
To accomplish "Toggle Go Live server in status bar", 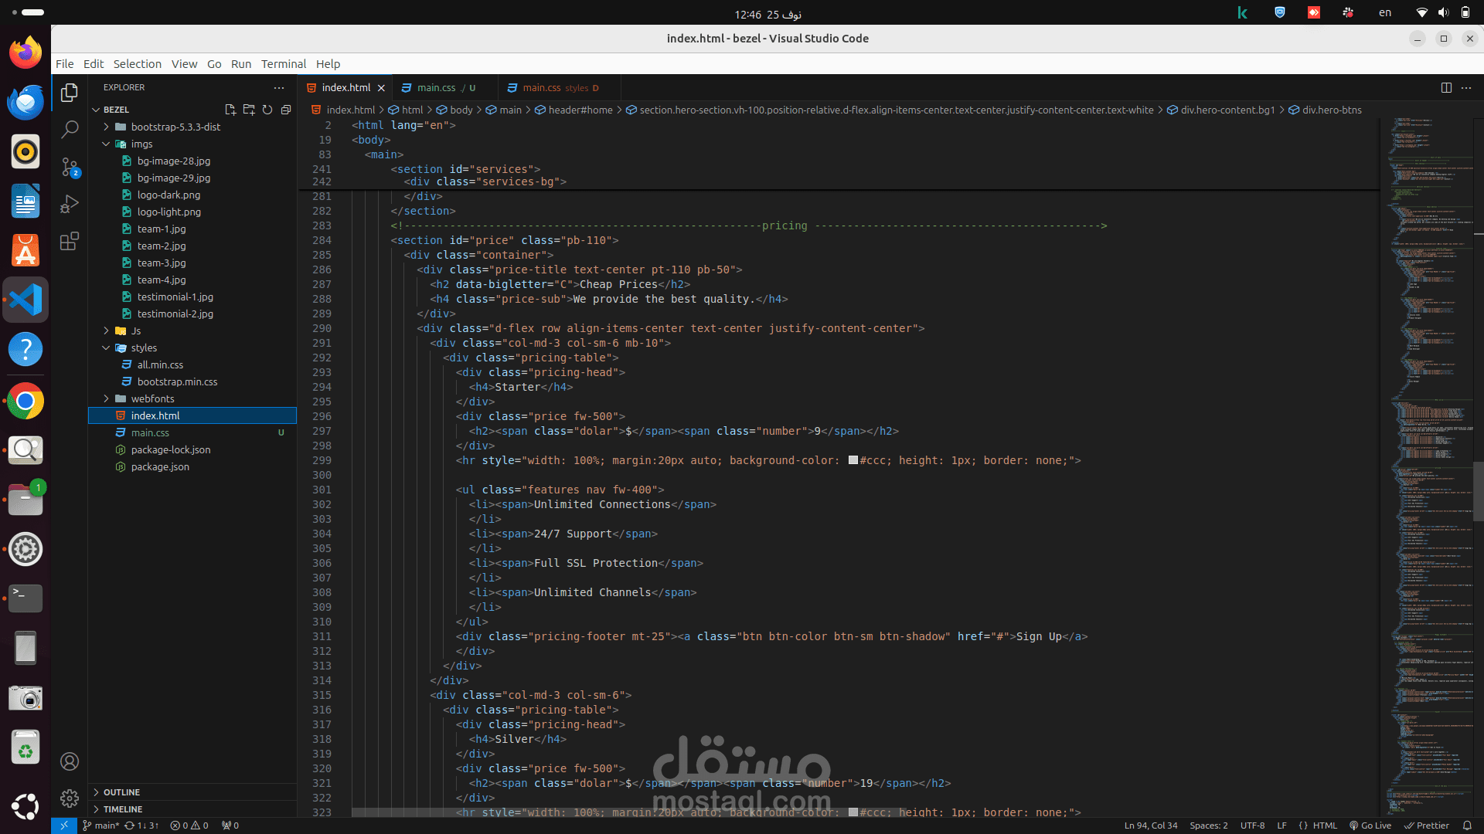I will tap(1370, 826).
